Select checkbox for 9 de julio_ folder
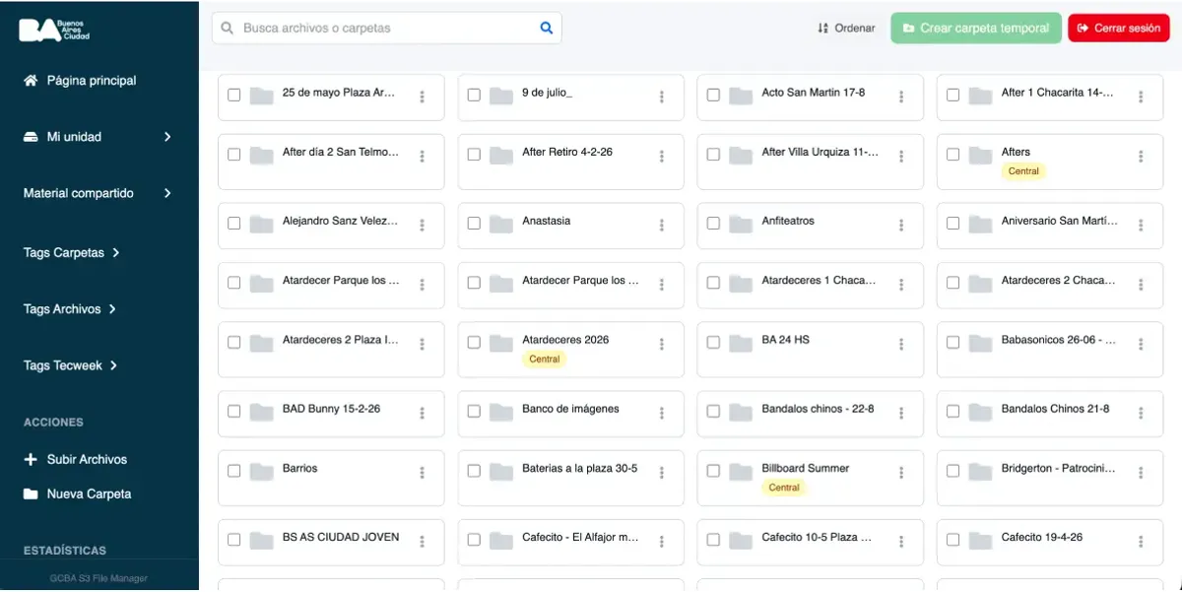This screenshot has height=592, width=1182. click(x=474, y=96)
